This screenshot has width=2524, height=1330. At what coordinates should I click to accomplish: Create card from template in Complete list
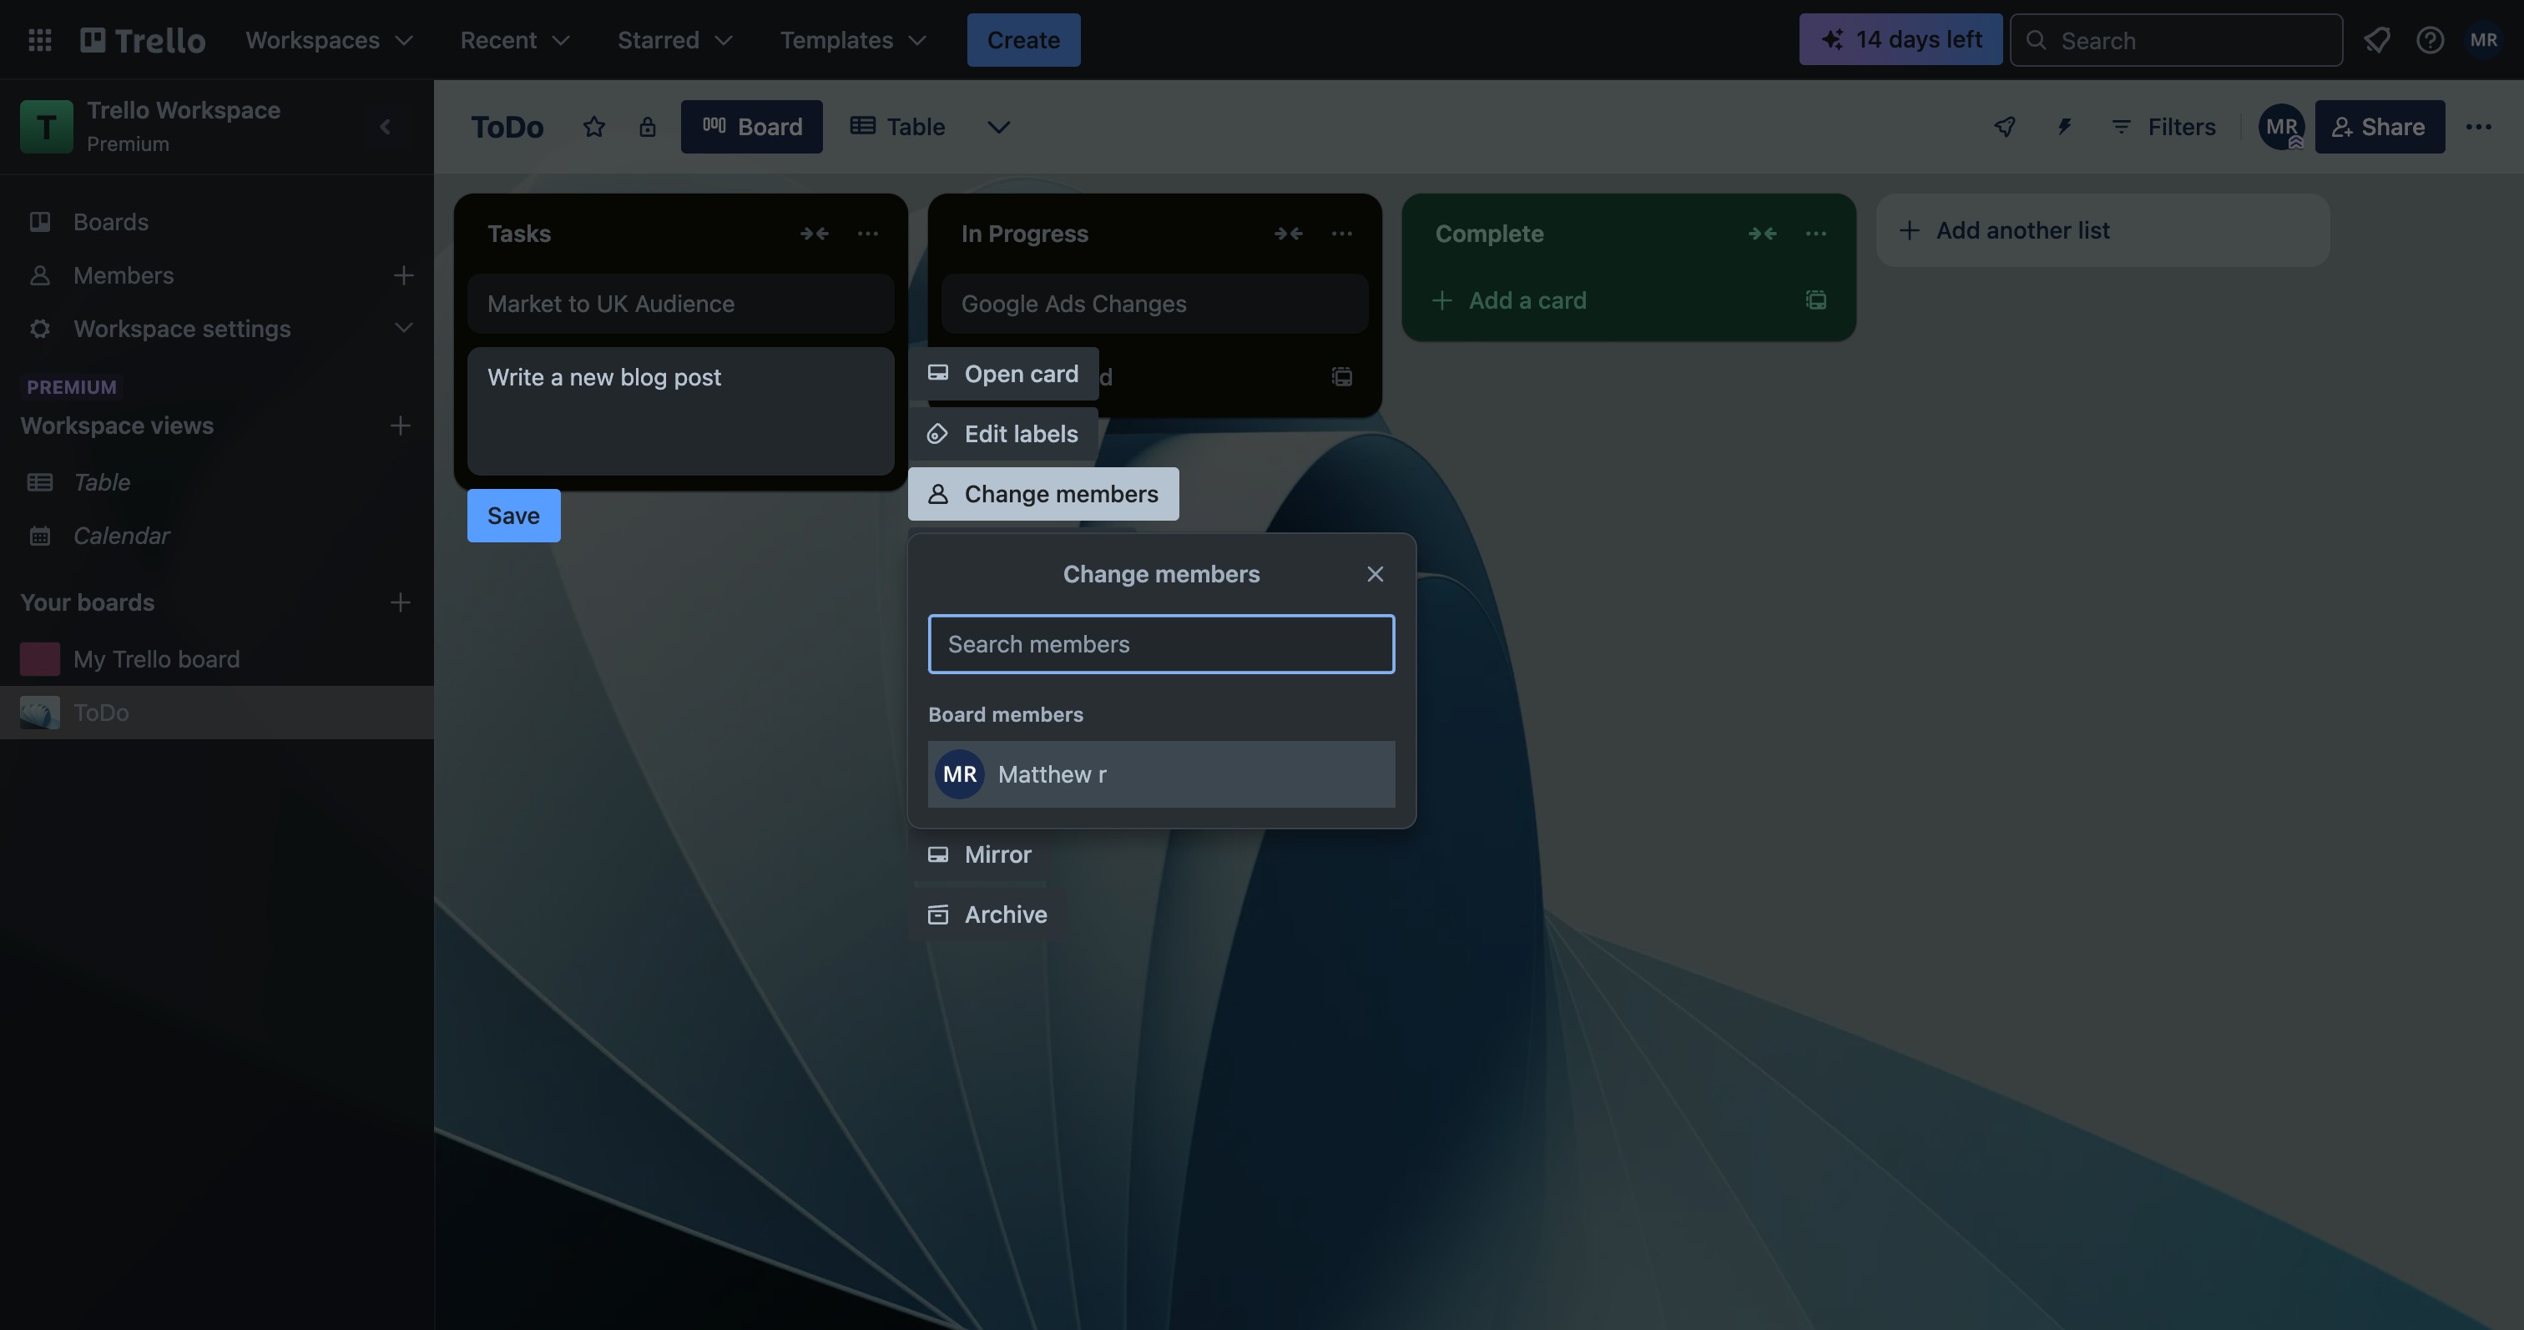[x=1815, y=300]
